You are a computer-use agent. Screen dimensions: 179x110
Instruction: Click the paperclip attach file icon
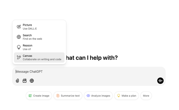(17, 81)
